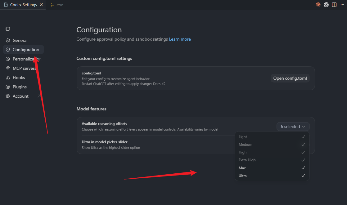The height and width of the screenshot is (205, 347).
Task: Click the bold config.toml card title
Action: 91,73
